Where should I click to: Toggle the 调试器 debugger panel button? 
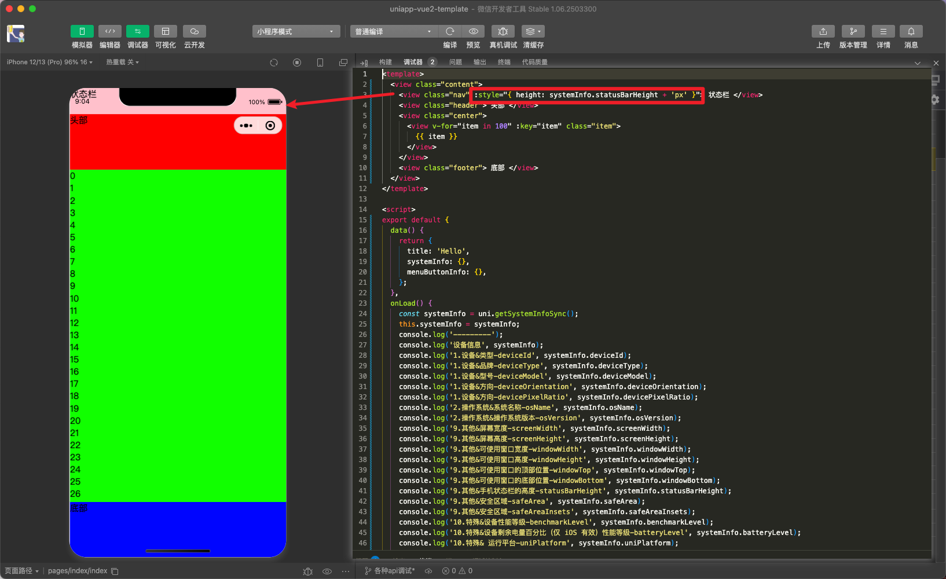tap(138, 31)
